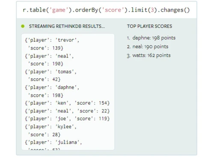Click the limit value 3 in the query
The image size is (214, 160).
pos(152,10)
